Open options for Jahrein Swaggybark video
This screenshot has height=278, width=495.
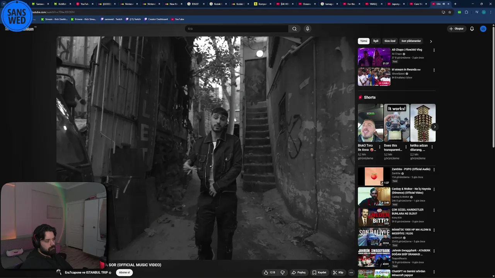[434, 251]
